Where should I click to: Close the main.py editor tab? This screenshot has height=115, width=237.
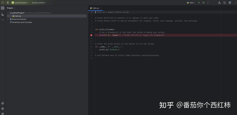click(101, 8)
